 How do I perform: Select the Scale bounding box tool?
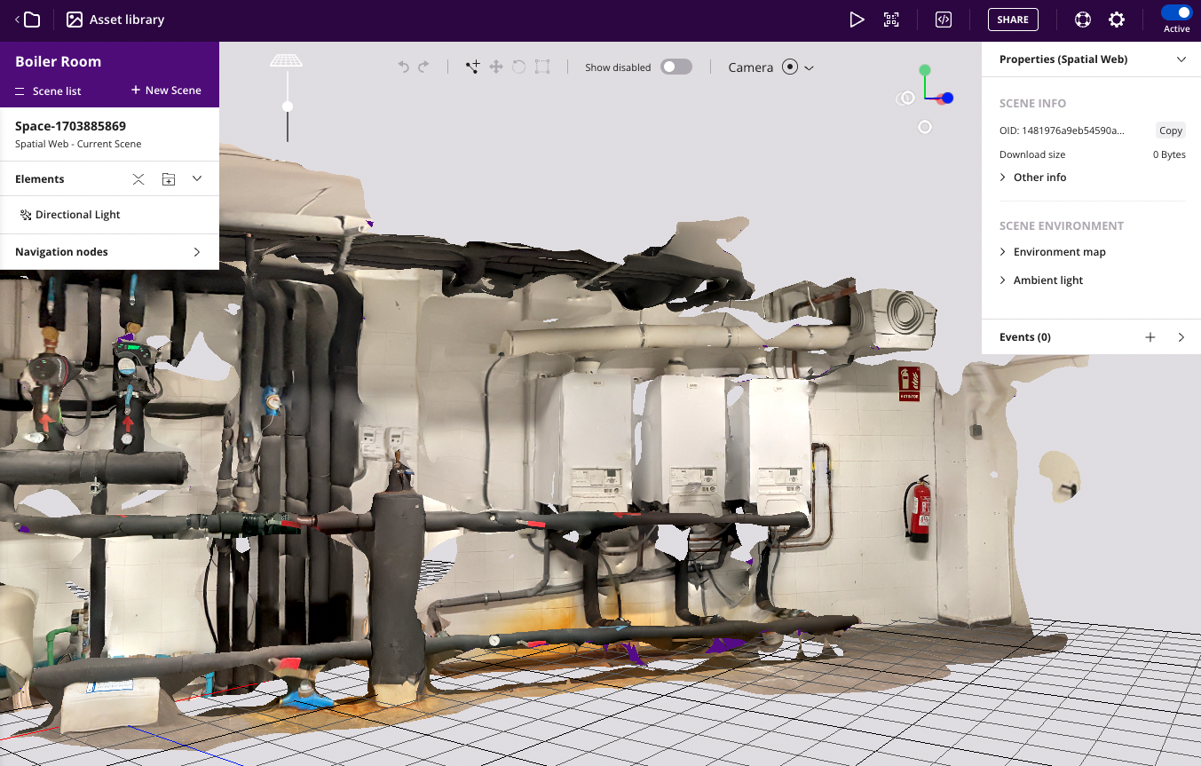pyautogui.click(x=542, y=67)
